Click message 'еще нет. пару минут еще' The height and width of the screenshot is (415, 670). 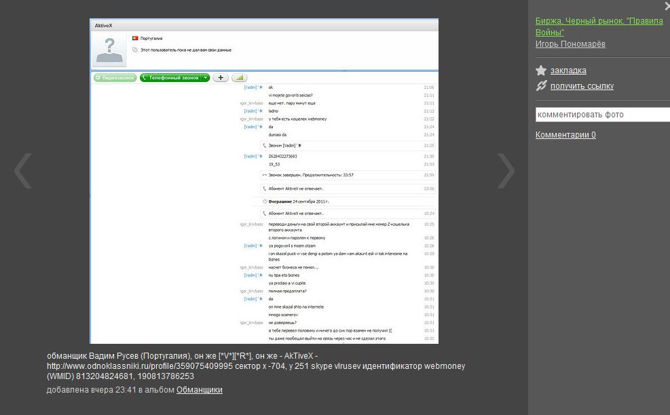(292, 103)
